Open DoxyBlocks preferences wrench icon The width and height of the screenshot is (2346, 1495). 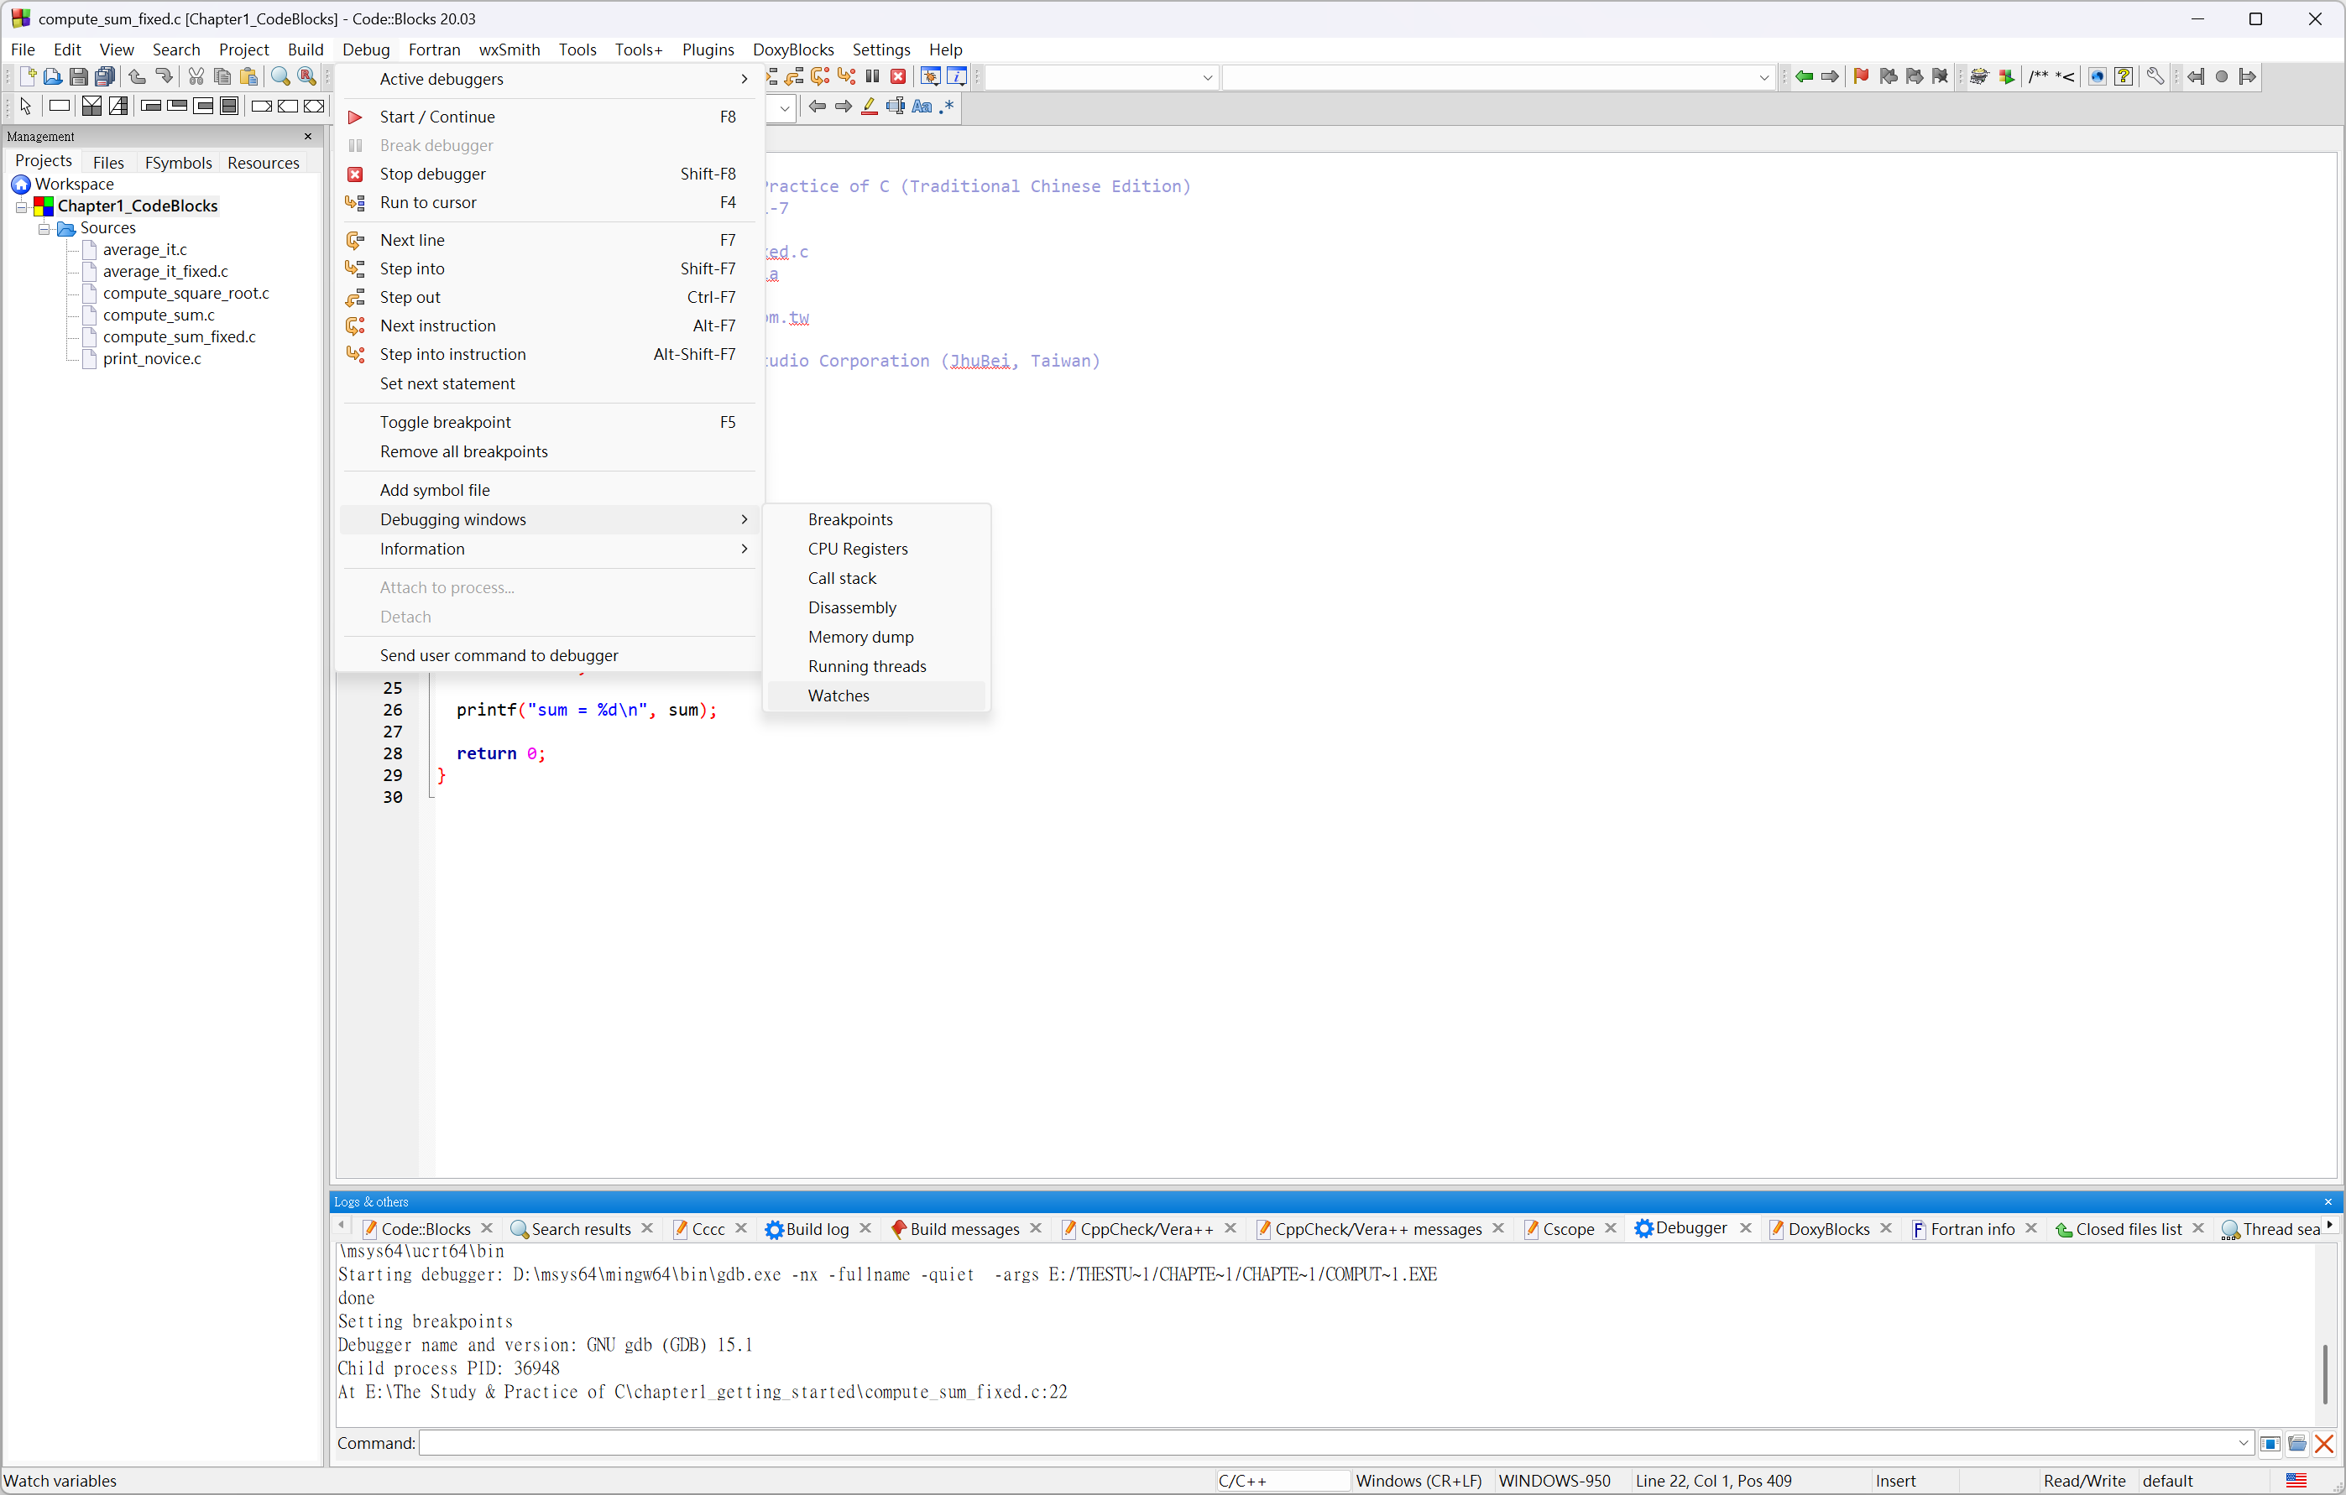point(2155,77)
